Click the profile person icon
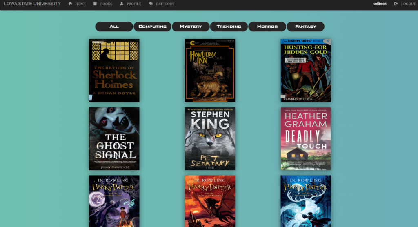The height and width of the screenshot is (227, 418). pyautogui.click(x=122, y=4)
